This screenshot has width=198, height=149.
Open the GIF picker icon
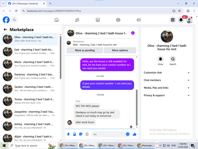pyautogui.click(x=87, y=134)
